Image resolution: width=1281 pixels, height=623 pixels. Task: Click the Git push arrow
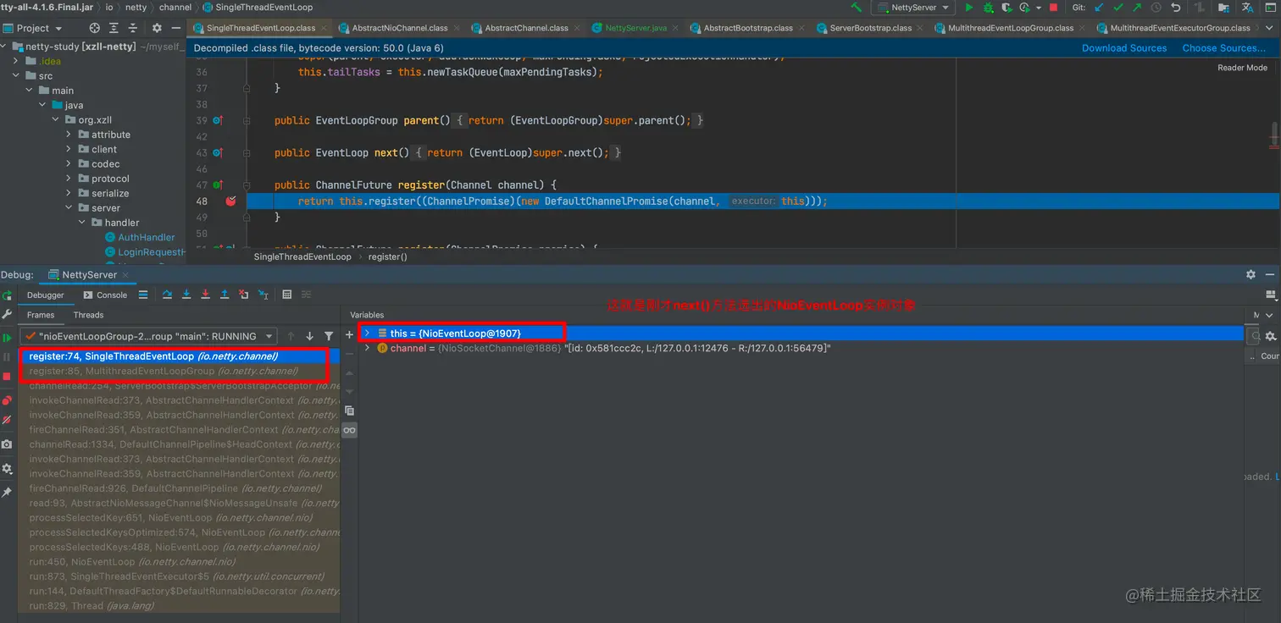(x=1137, y=8)
